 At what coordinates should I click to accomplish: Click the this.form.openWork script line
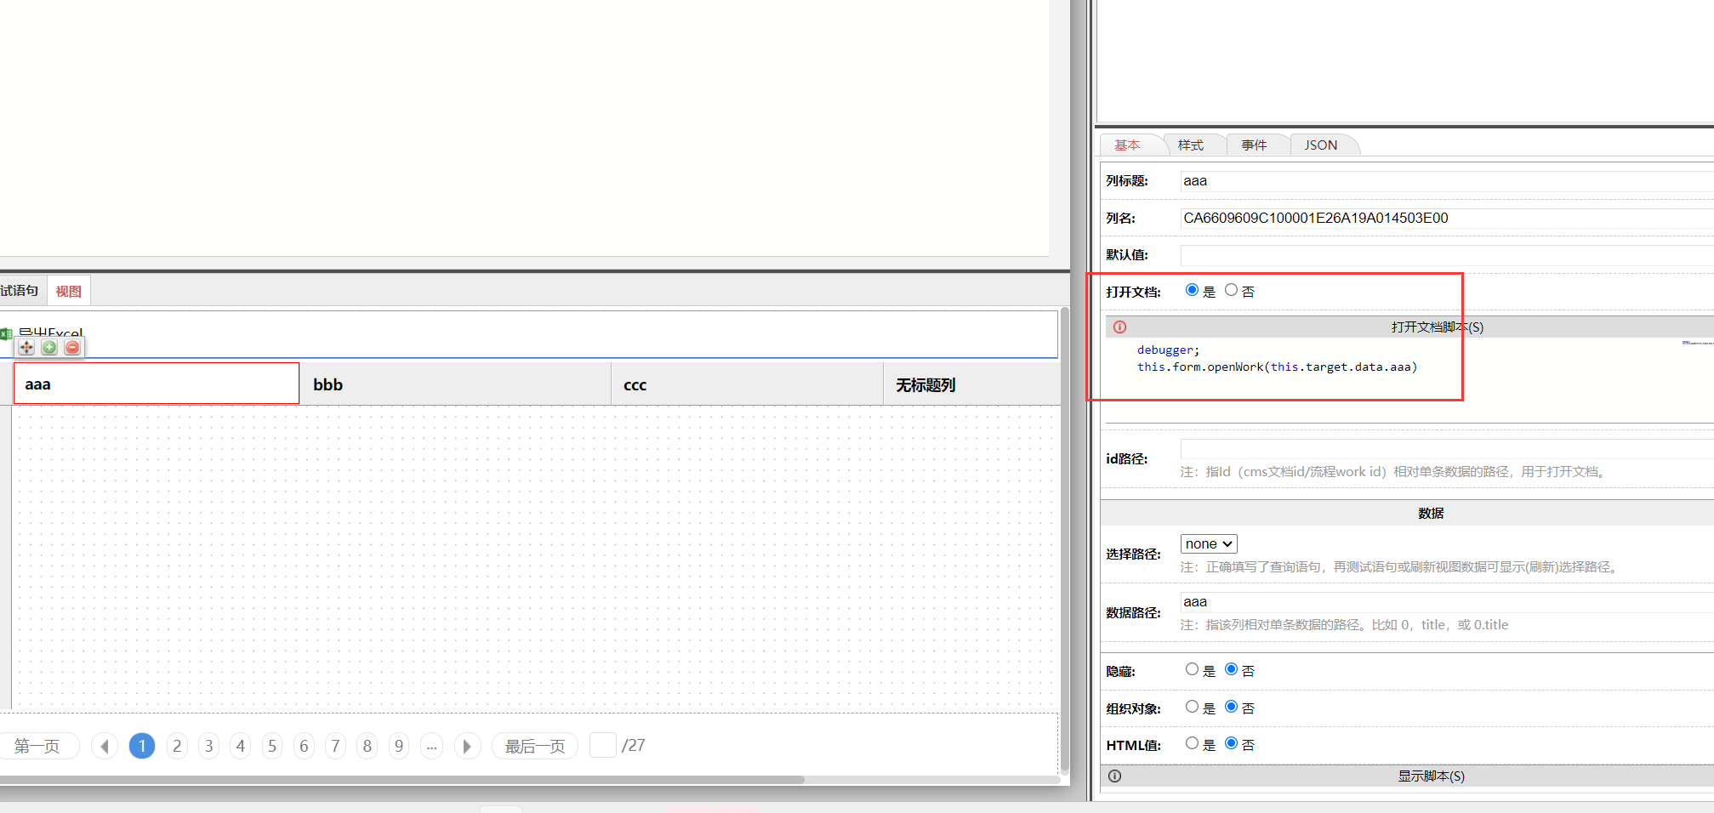(1277, 367)
